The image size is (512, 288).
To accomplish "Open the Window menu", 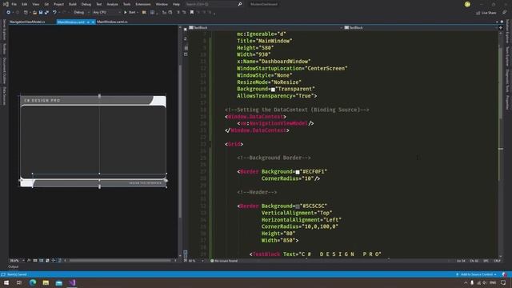I will (162, 4).
